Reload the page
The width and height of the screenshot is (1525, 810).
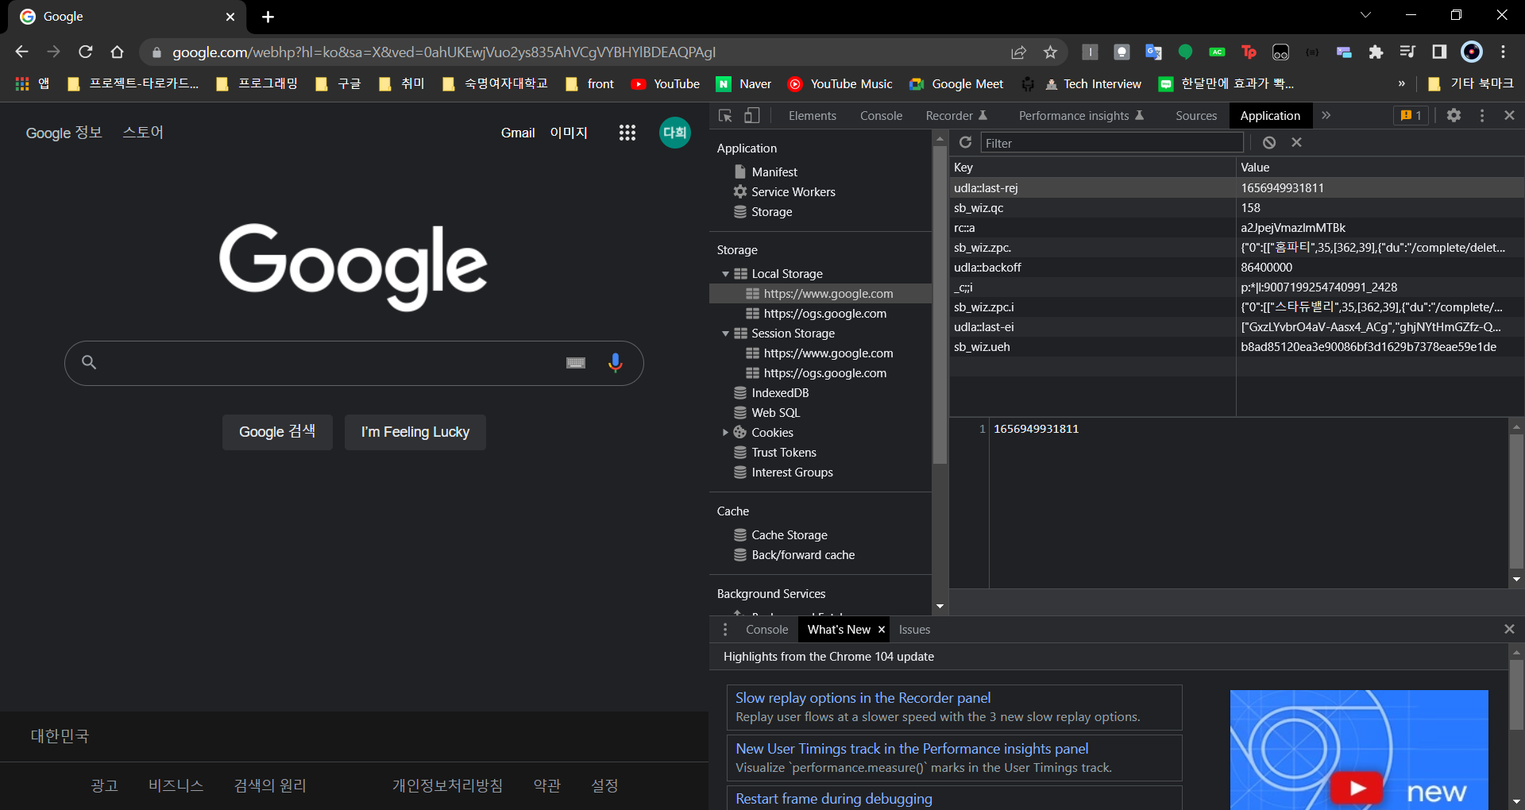pyautogui.click(x=86, y=52)
